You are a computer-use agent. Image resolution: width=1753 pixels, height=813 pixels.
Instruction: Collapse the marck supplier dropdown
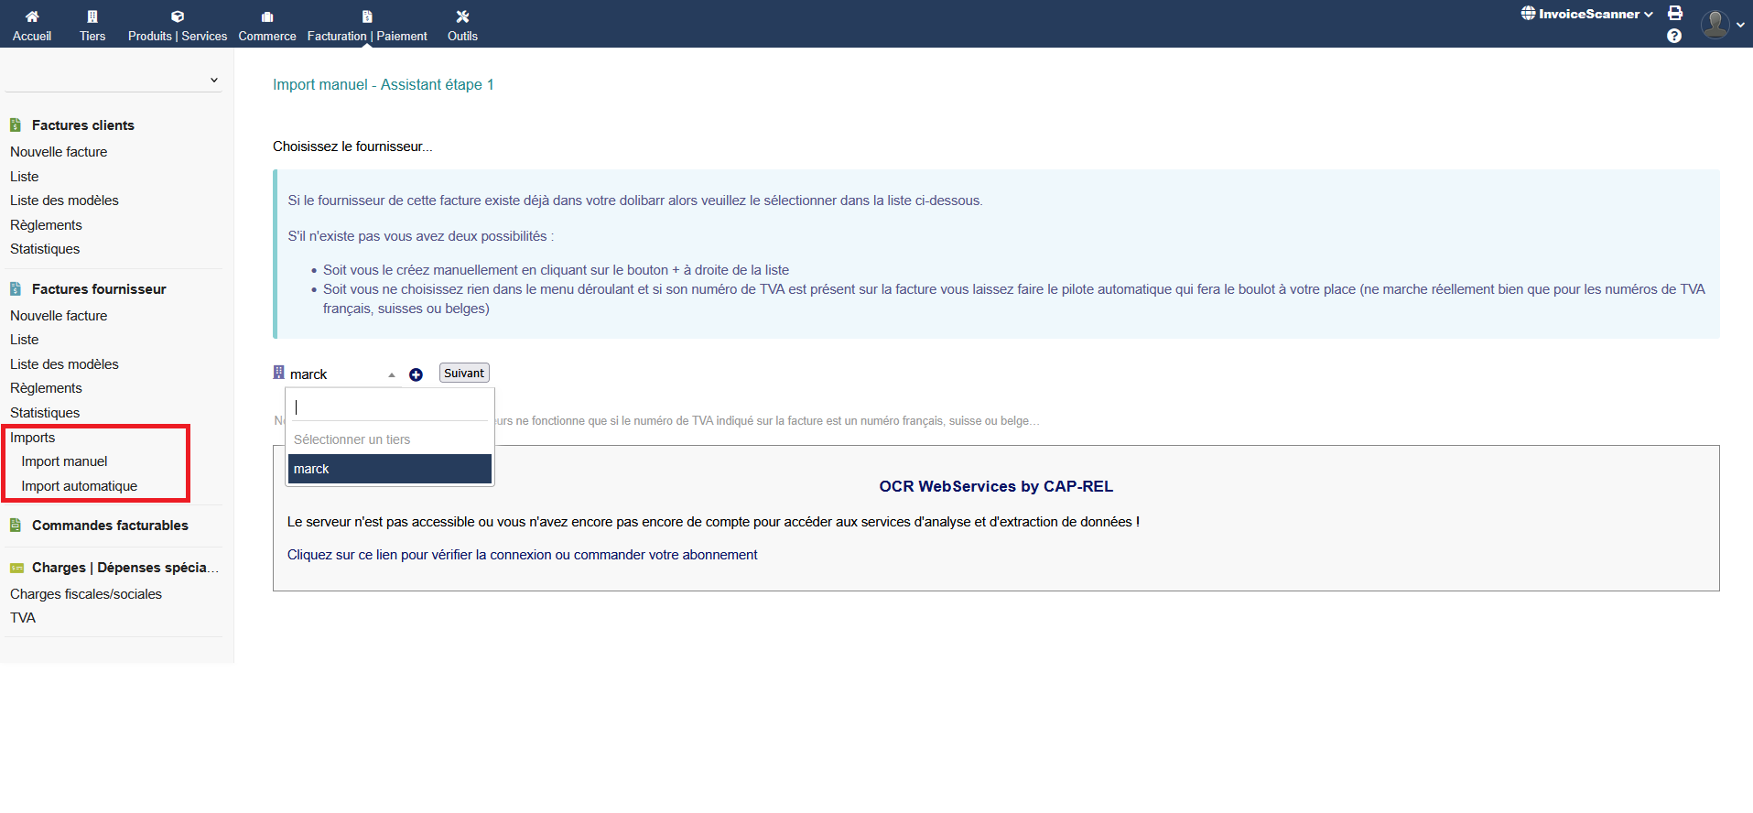click(x=391, y=374)
